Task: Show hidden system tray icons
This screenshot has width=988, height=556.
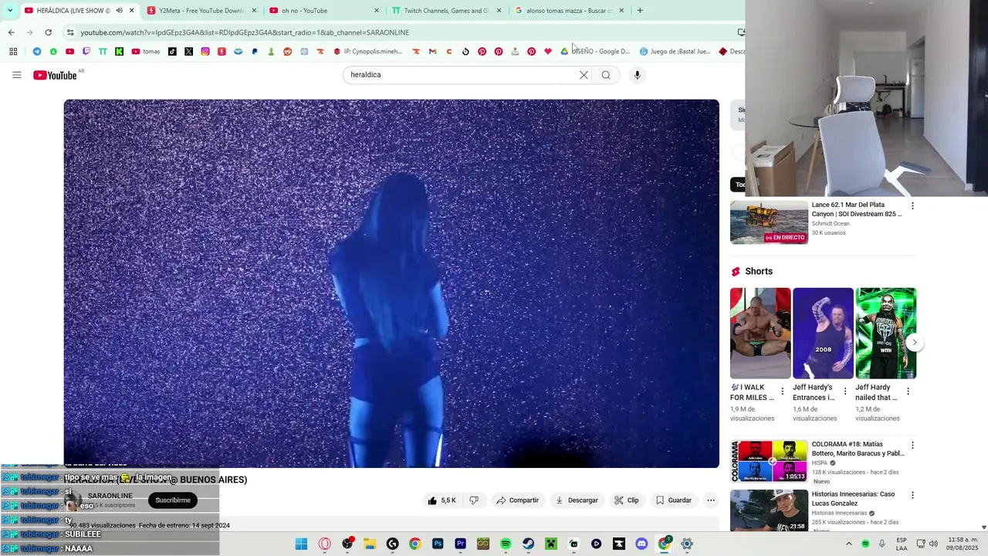Action: point(849,544)
